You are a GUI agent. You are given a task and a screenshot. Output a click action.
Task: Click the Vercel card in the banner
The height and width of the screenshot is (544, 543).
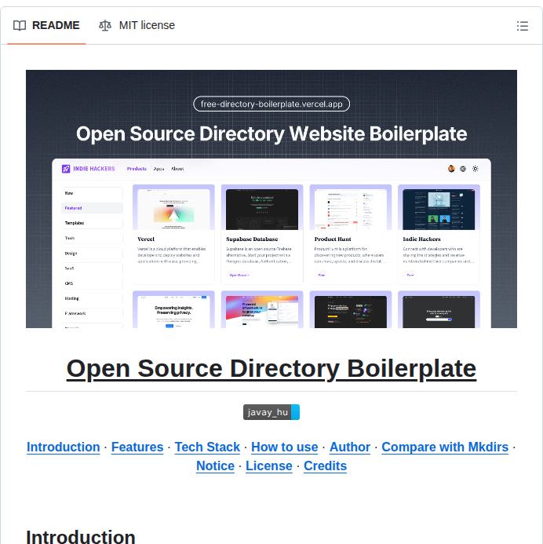click(173, 234)
